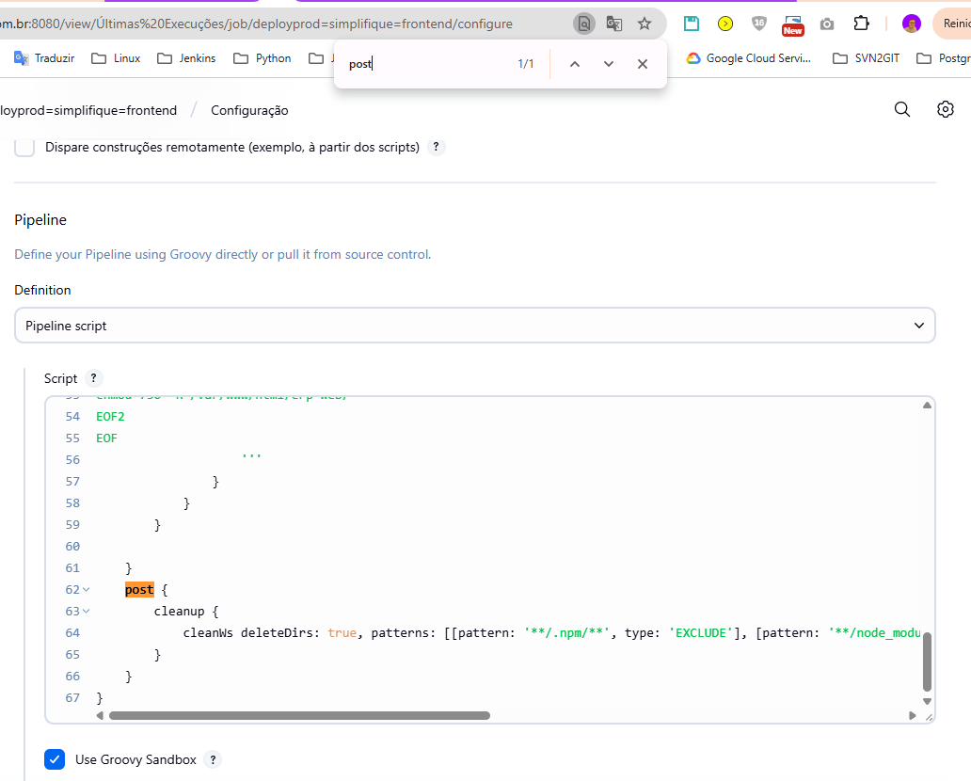
Task: Open Jenkins settings gear icon
Action: click(x=945, y=110)
